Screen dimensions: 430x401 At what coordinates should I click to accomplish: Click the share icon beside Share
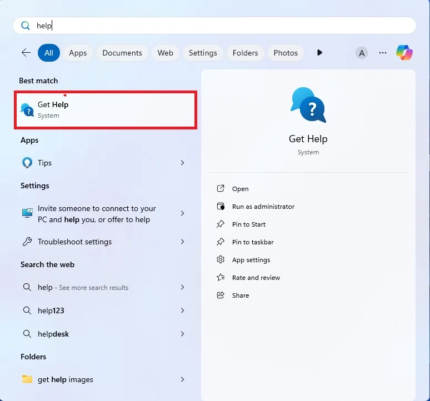[x=221, y=295]
